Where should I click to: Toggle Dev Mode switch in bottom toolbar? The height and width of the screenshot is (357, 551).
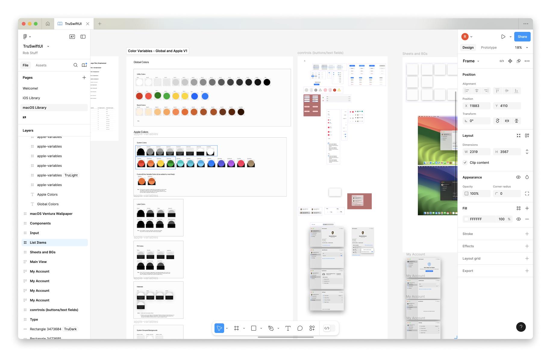pos(329,328)
